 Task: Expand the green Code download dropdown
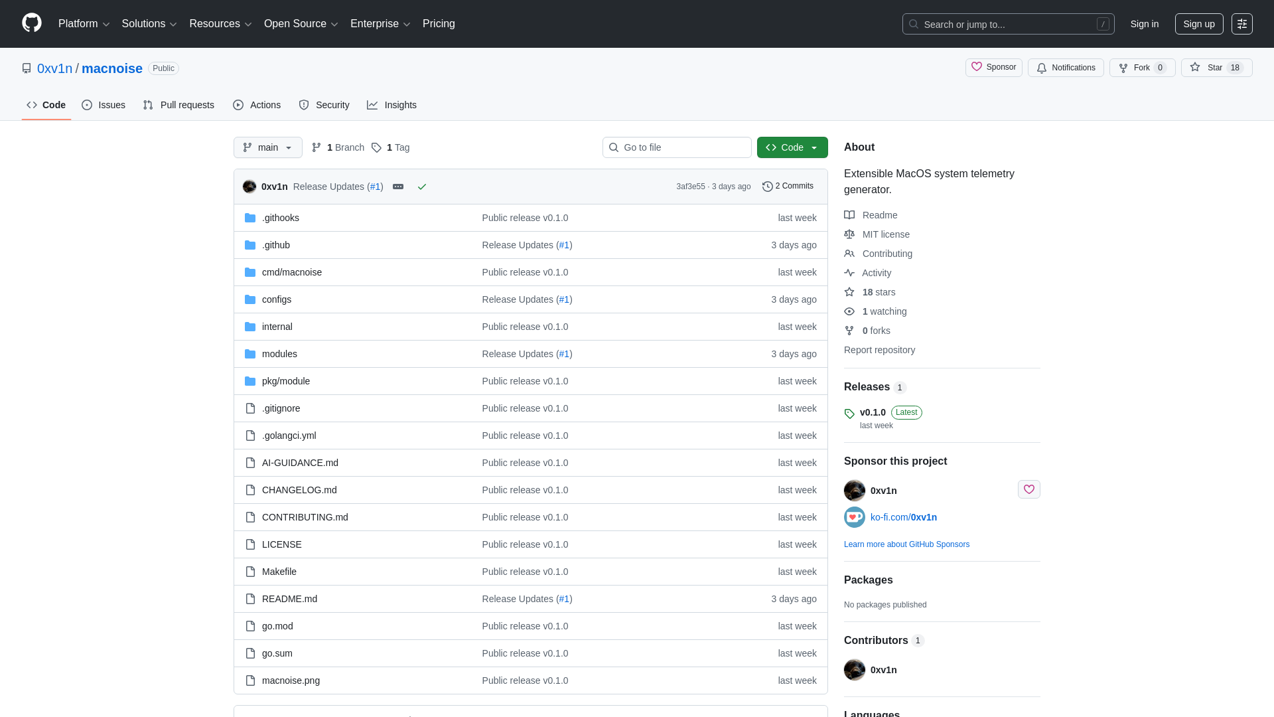tap(792, 147)
